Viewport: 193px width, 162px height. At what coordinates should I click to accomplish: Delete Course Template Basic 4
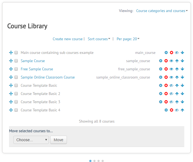(x=171, y=110)
